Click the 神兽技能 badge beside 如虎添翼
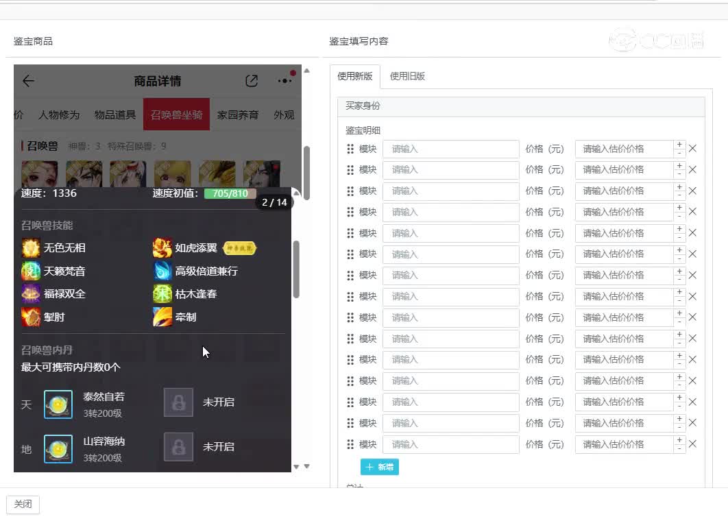Screen dimensions: 728x521 point(239,248)
